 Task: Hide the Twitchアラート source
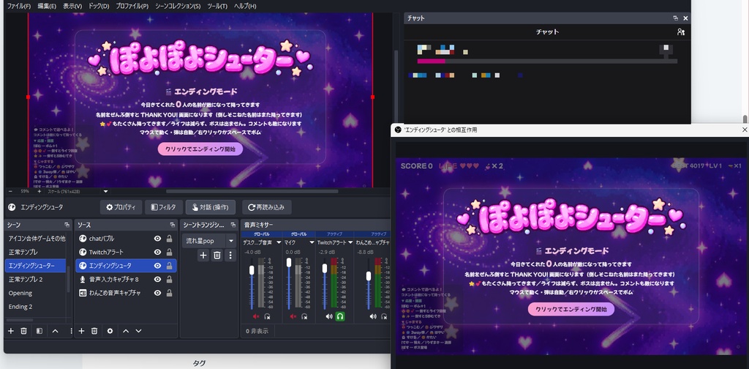coord(157,252)
